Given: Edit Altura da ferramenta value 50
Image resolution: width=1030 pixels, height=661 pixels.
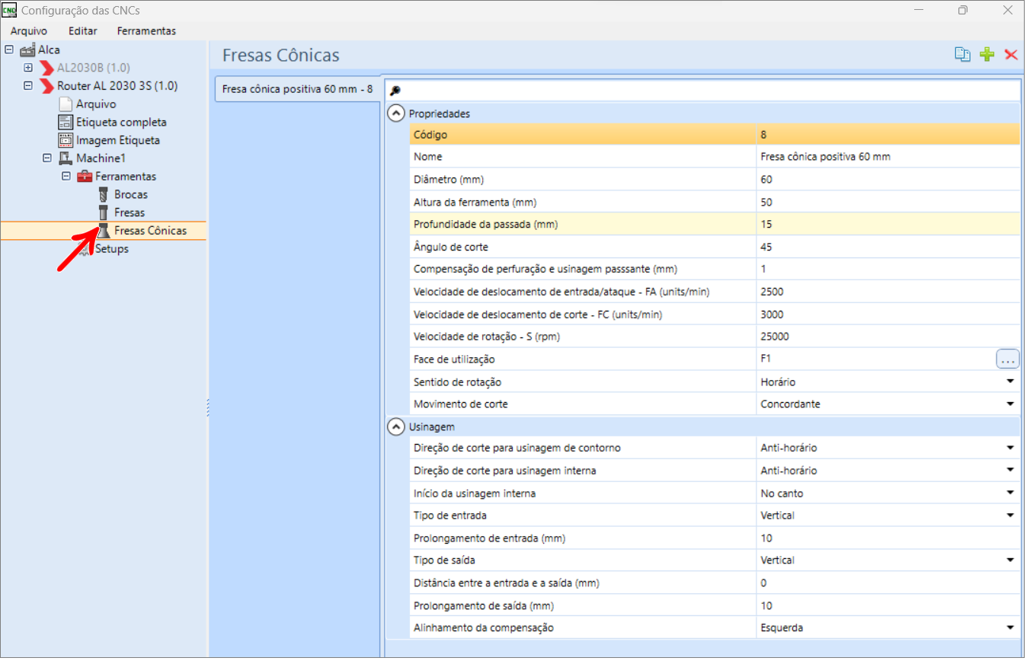Looking at the screenshot, I should click(x=888, y=202).
